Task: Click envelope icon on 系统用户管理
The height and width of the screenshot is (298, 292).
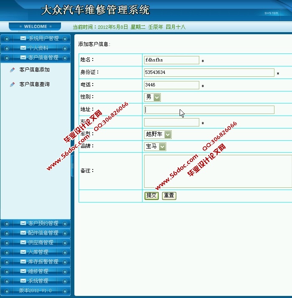Action: pos(23,38)
